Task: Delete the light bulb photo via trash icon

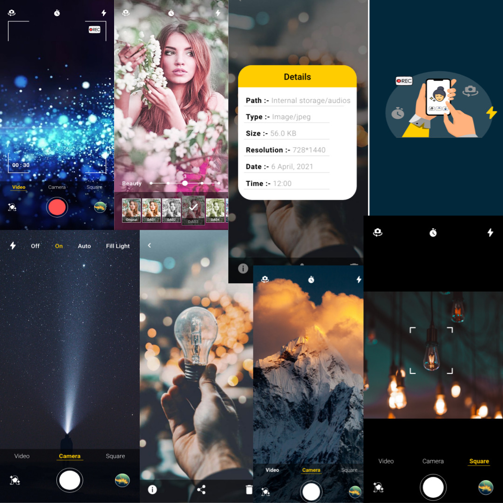Action: (x=249, y=489)
